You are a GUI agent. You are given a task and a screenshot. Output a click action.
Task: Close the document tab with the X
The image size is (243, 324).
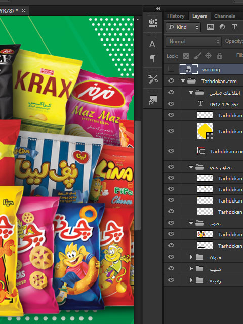pos(24,10)
